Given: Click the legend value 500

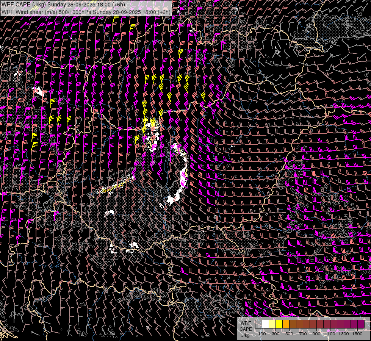Looking at the screenshot, I should pyautogui.click(x=289, y=334).
